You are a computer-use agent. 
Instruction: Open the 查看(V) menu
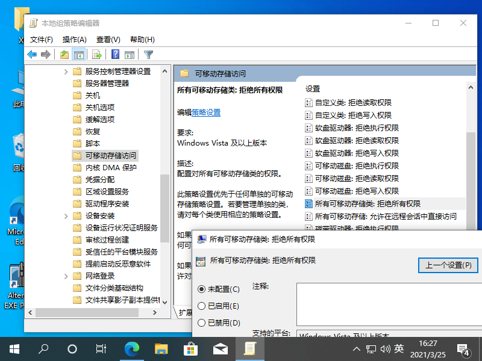[x=108, y=40]
